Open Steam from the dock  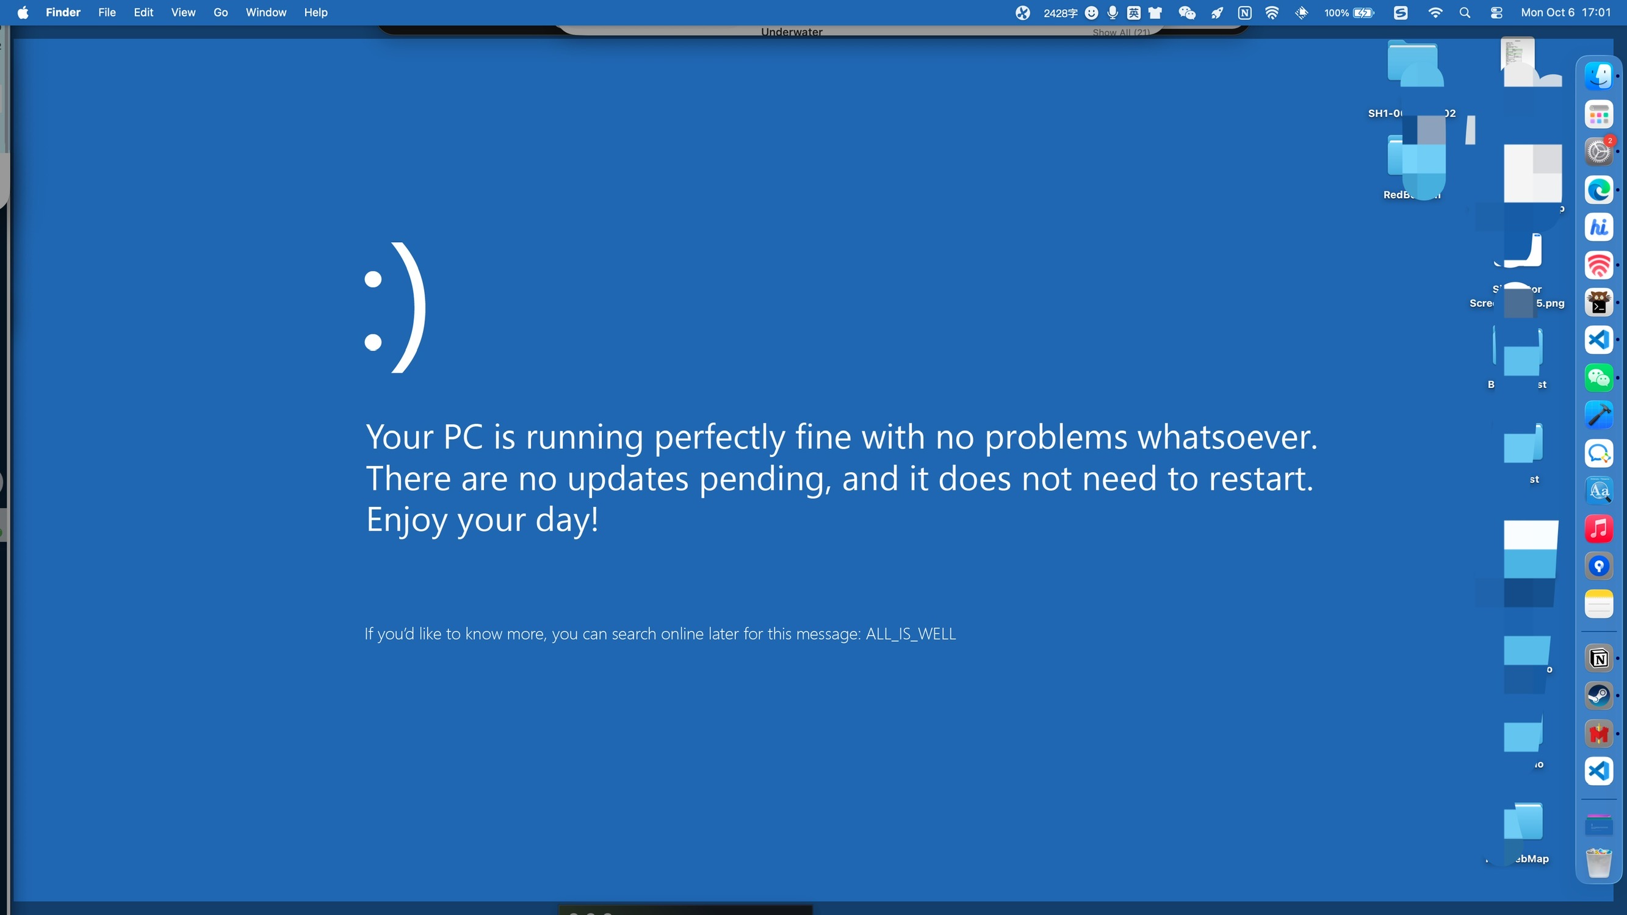1598,695
